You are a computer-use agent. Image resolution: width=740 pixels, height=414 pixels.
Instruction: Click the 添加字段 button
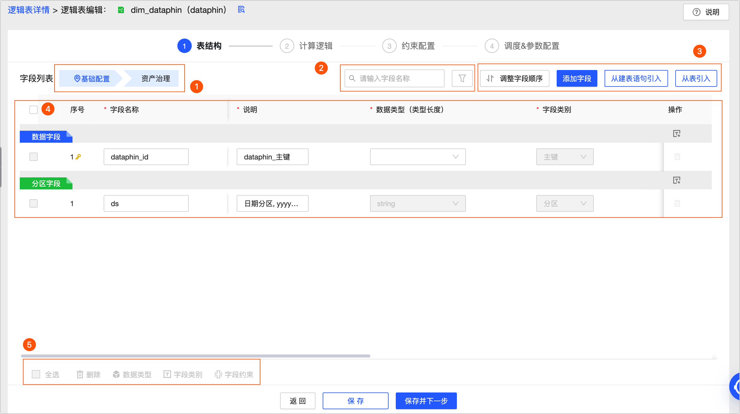point(577,78)
